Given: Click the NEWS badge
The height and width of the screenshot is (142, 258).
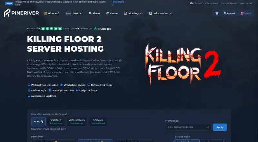Looking at the screenshot, I should pyautogui.click(x=9, y=3).
